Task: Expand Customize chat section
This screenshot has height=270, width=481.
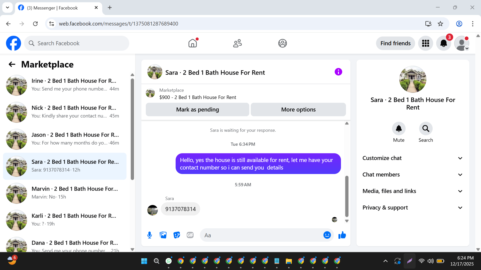Action: pos(413,158)
